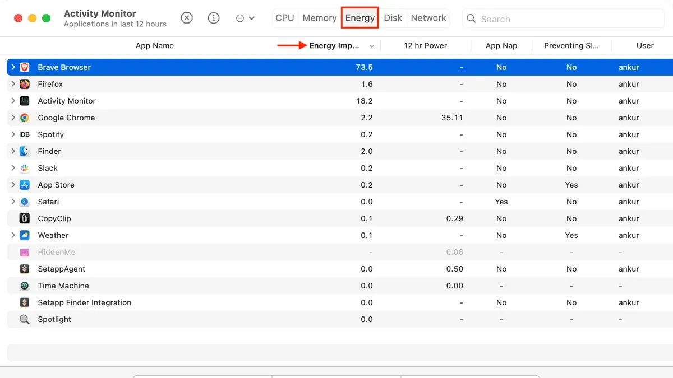Image resolution: width=673 pixels, height=378 pixels.
Task: Click SetappAgent's 0.50 power value
Action: pos(455,269)
